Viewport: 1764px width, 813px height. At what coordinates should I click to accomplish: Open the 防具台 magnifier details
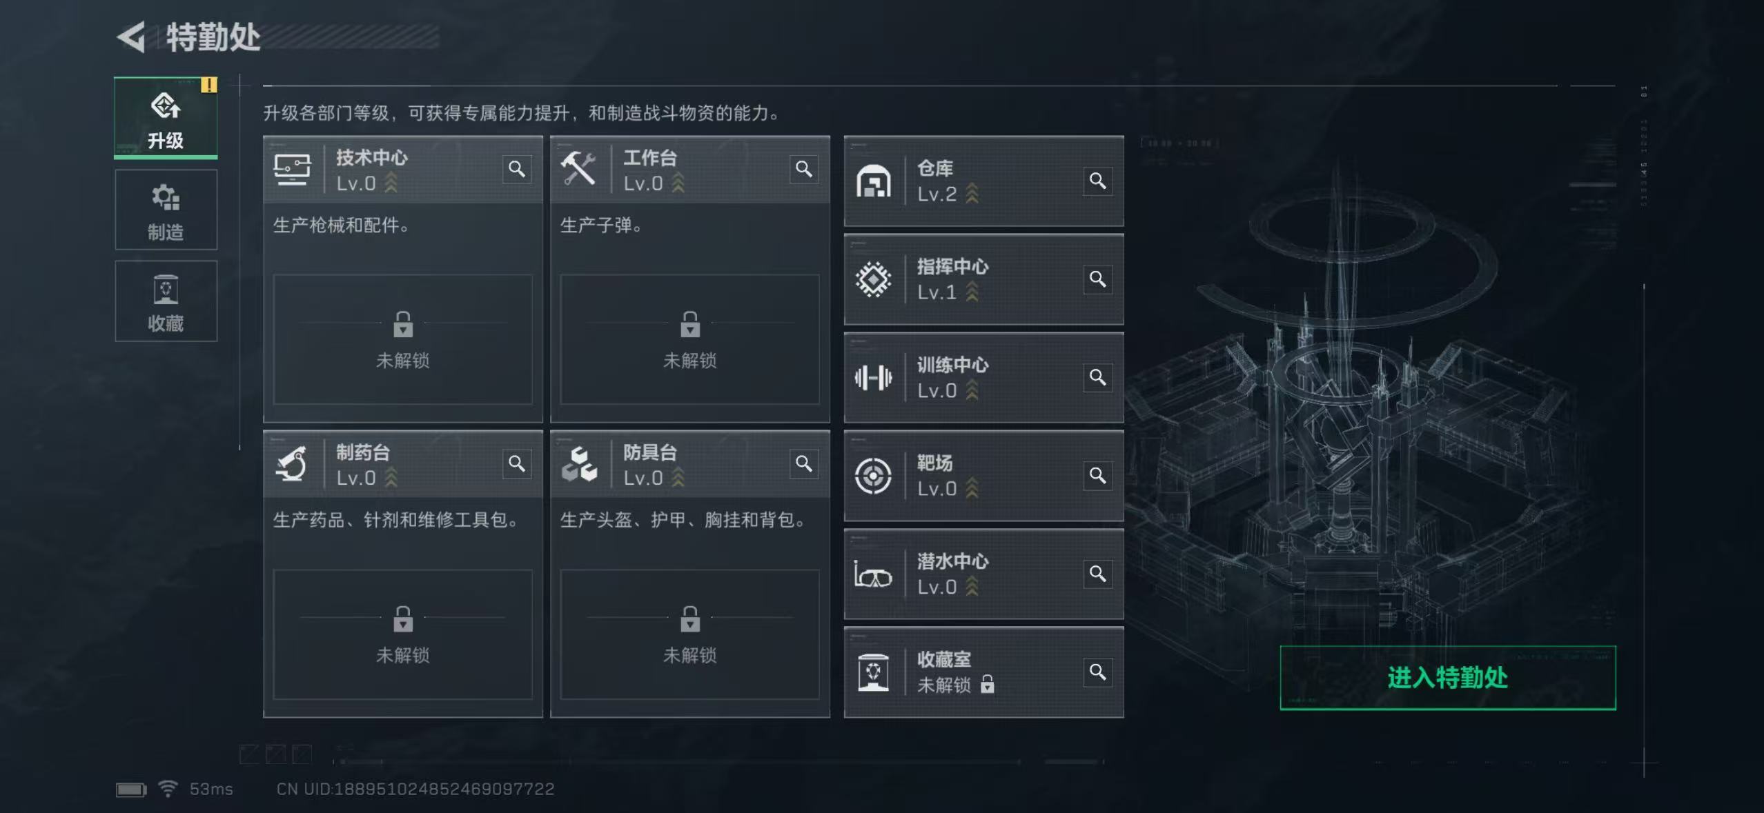pyautogui.click(x=804, y=463)
